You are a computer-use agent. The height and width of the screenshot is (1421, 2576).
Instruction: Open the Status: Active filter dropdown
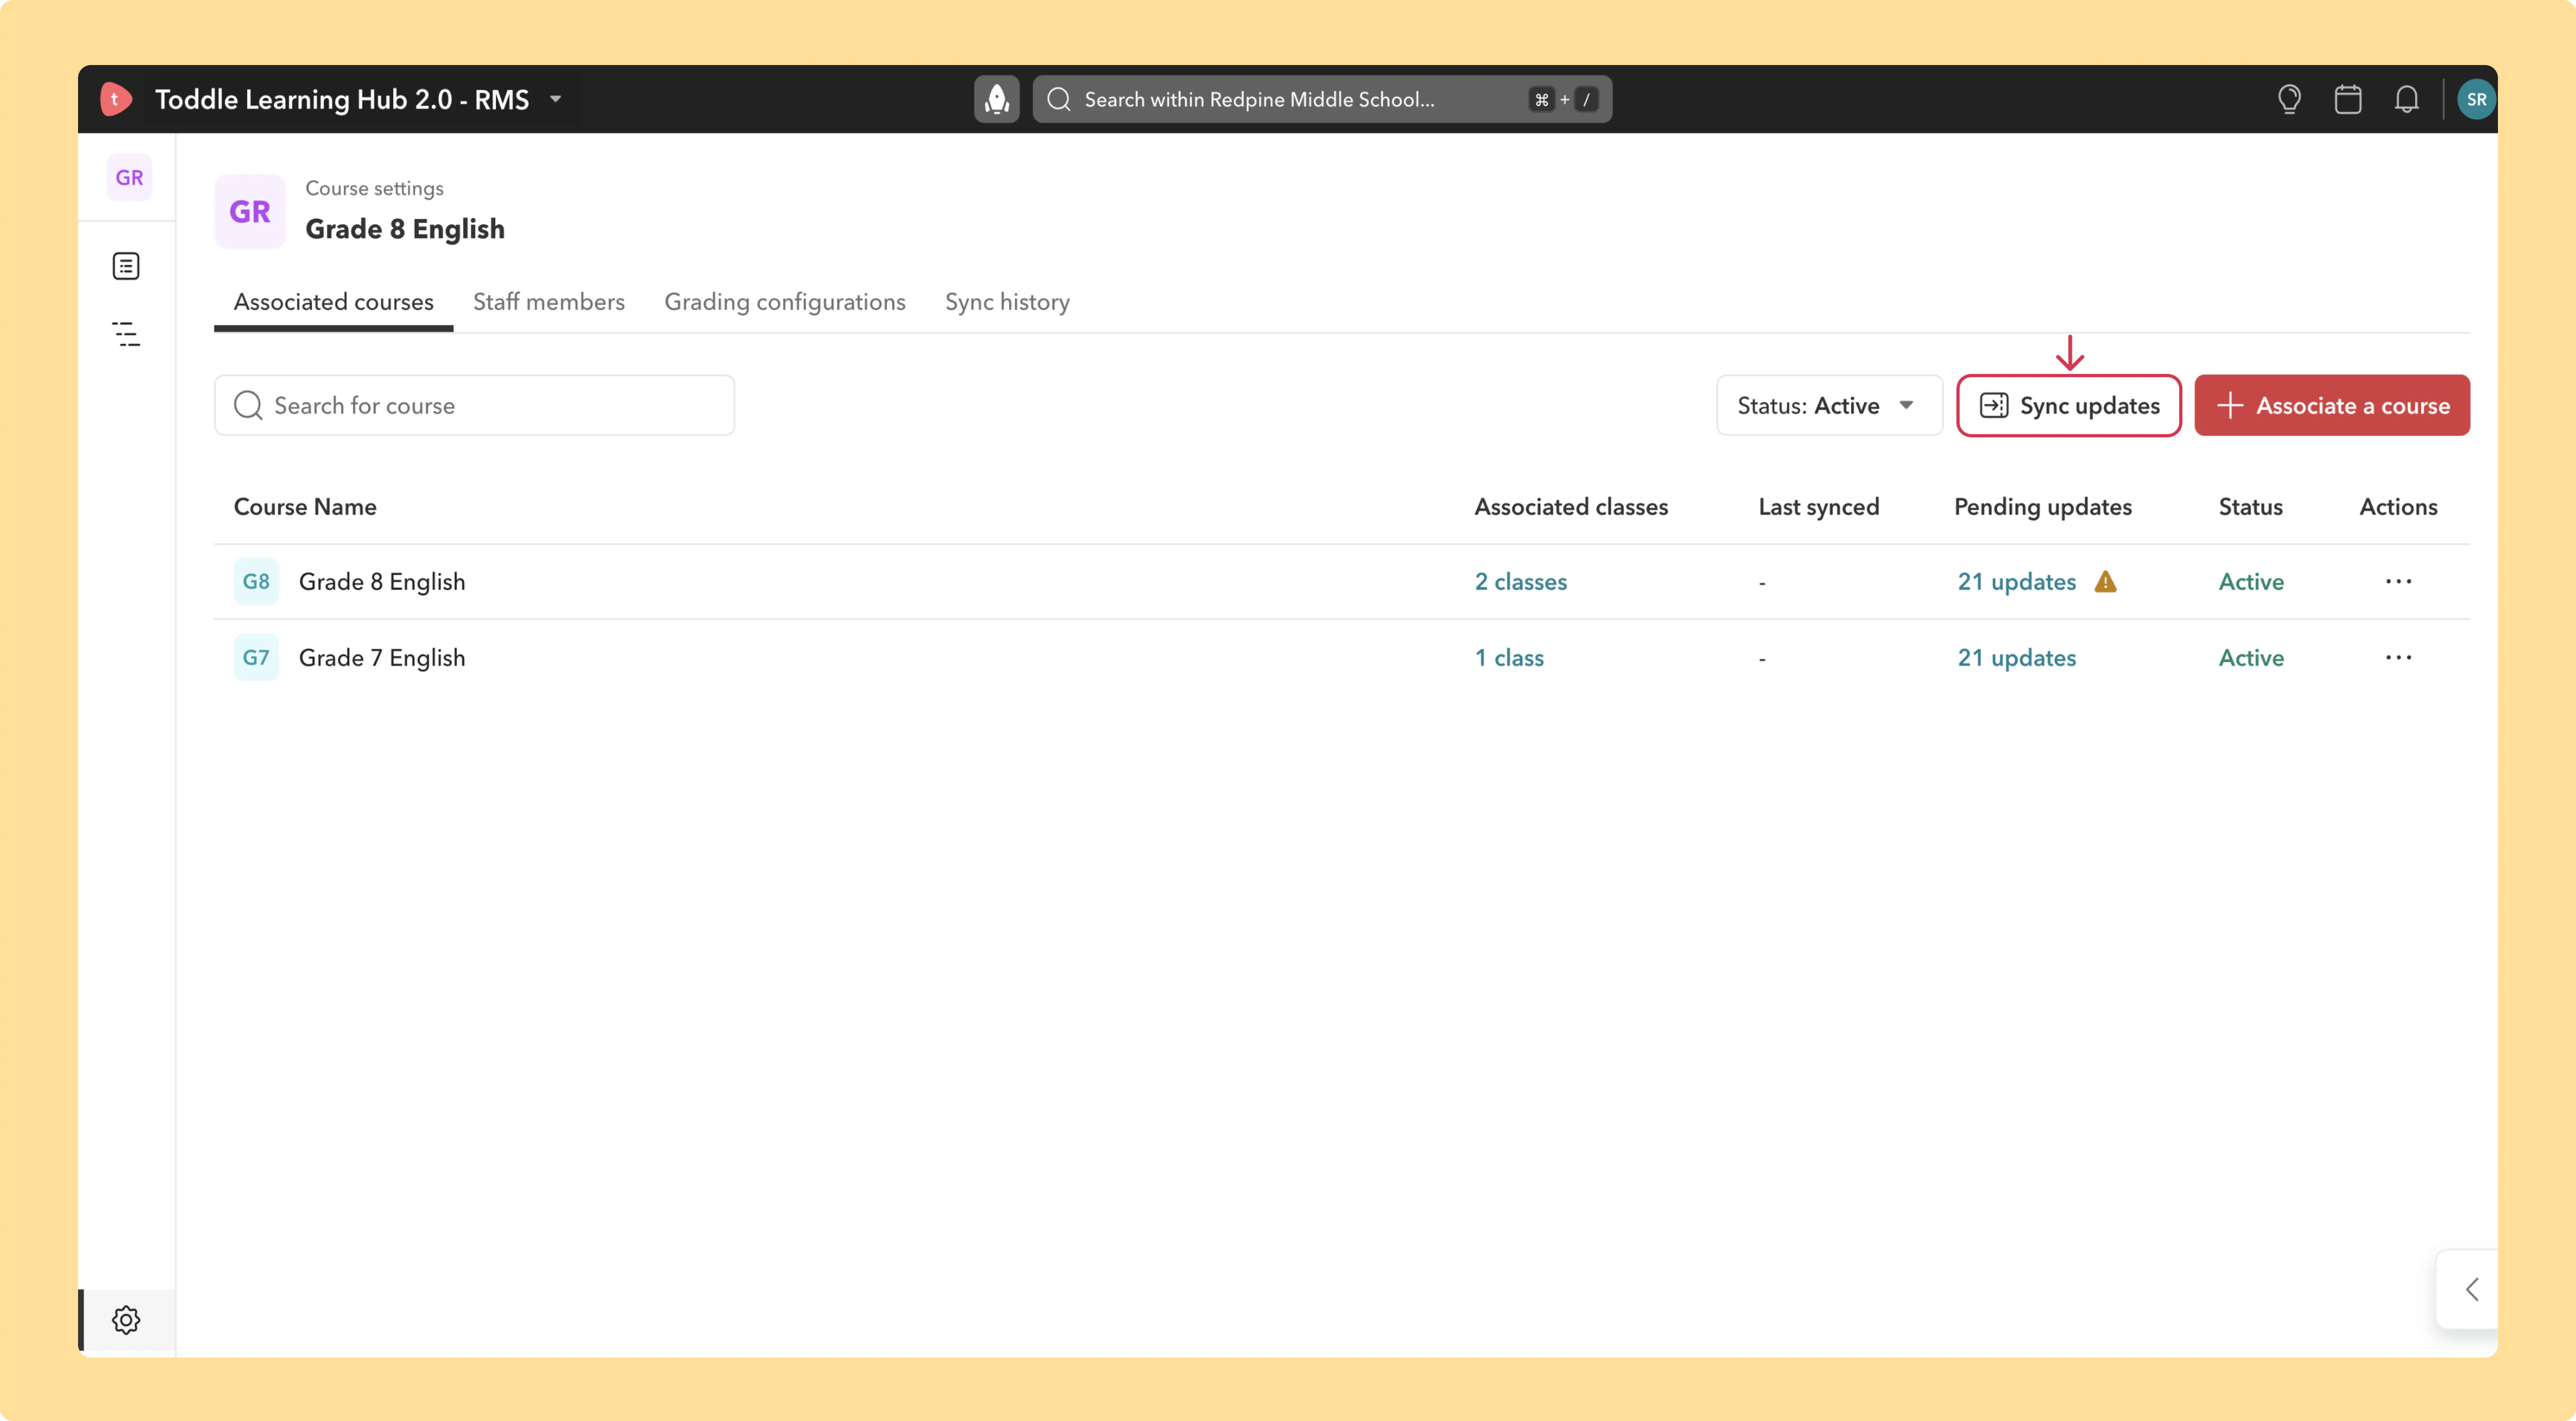(x=1829, y=405)
